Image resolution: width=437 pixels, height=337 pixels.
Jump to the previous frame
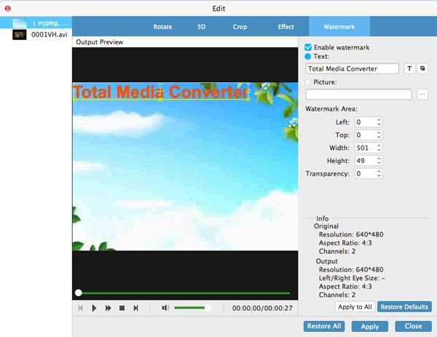81,308
